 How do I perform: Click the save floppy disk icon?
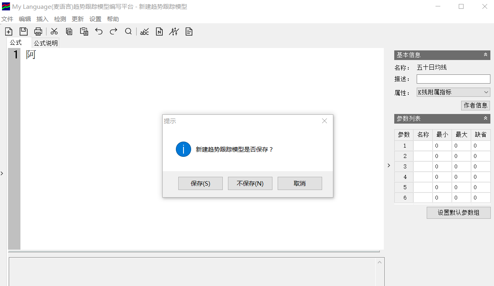(x=24, y=32)
